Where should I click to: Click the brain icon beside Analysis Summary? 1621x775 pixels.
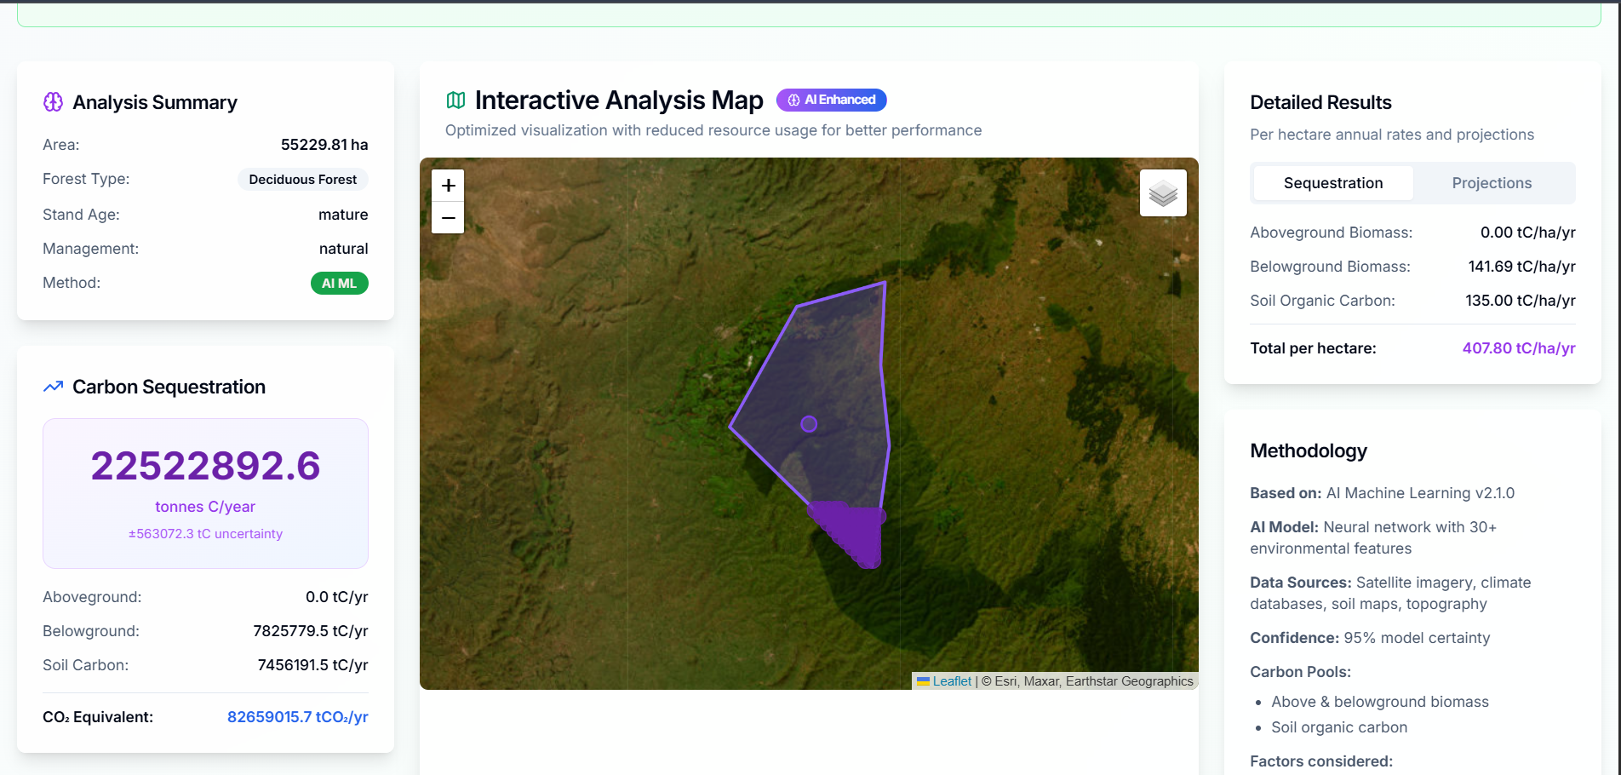[x=53, y=102]
